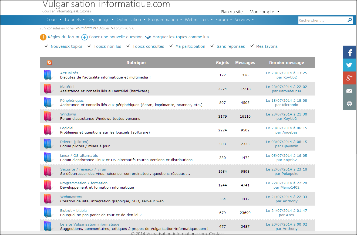
Task: Open last message by Pokopoko
Action: pyautogui.click(x=287, y=172)
